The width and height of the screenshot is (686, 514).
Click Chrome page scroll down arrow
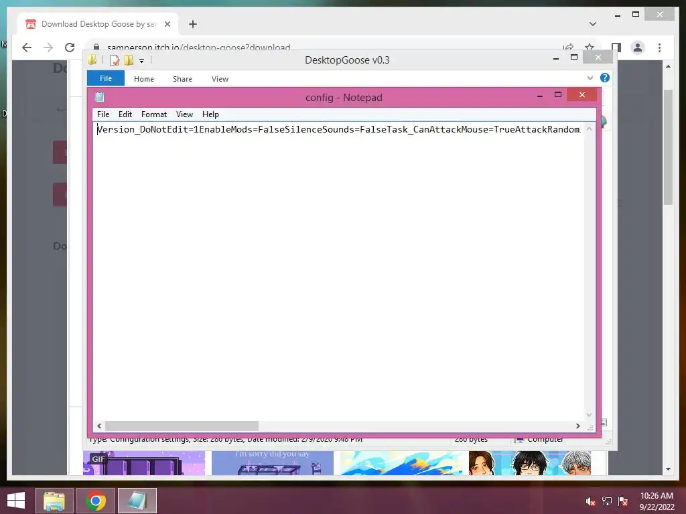click(x=668, y=469)
